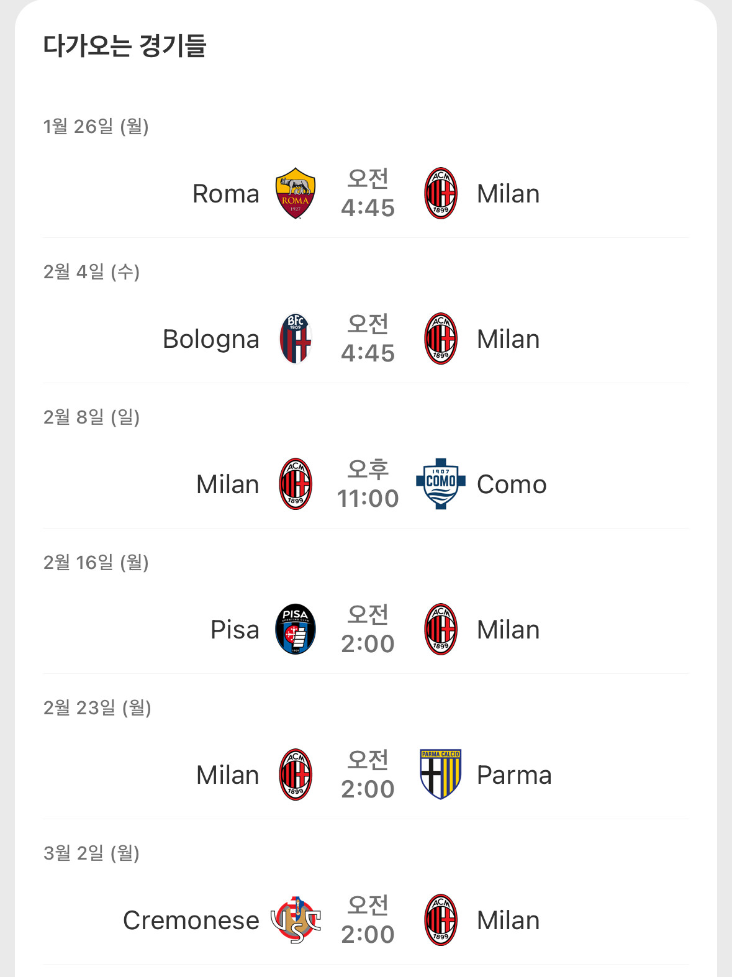Click the Cremonese club crest
The width and height of the screenshot is (732, 977).
[x=296, y=920]
